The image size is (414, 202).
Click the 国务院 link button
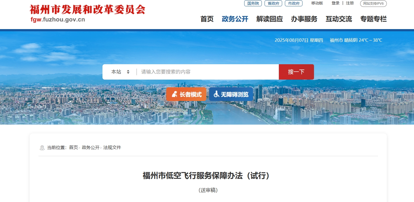(x=253, y=3)
